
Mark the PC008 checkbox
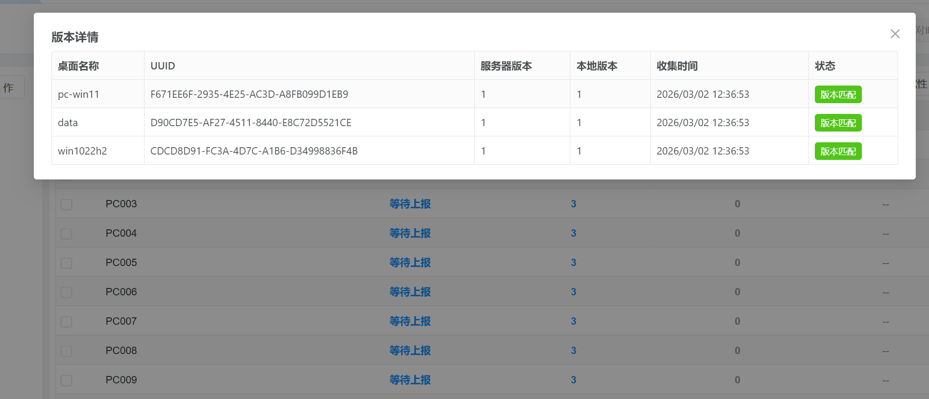point(67,351)
